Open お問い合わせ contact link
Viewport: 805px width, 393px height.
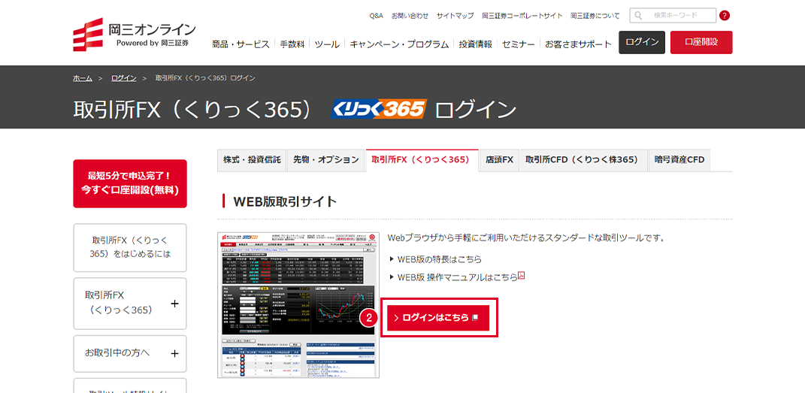pyautogui.click(x=410, y=16)
